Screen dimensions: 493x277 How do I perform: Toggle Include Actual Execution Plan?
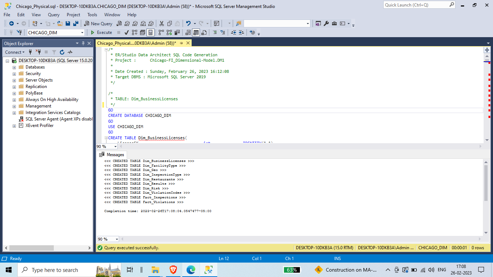(161, 32)
